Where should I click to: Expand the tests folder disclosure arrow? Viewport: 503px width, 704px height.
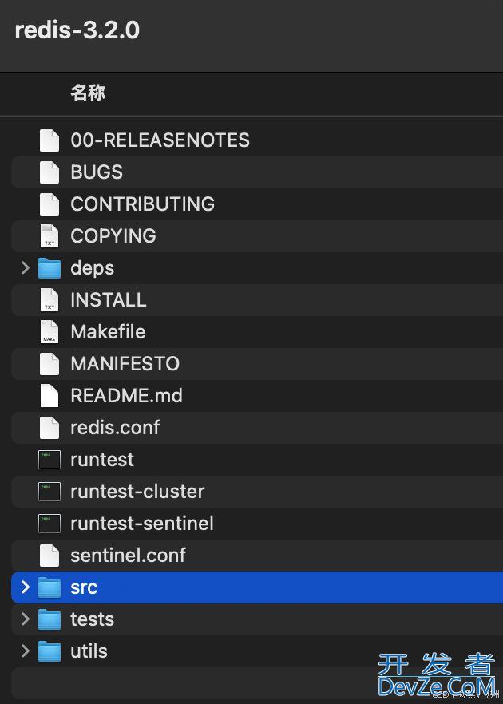[x=26, y=619]
